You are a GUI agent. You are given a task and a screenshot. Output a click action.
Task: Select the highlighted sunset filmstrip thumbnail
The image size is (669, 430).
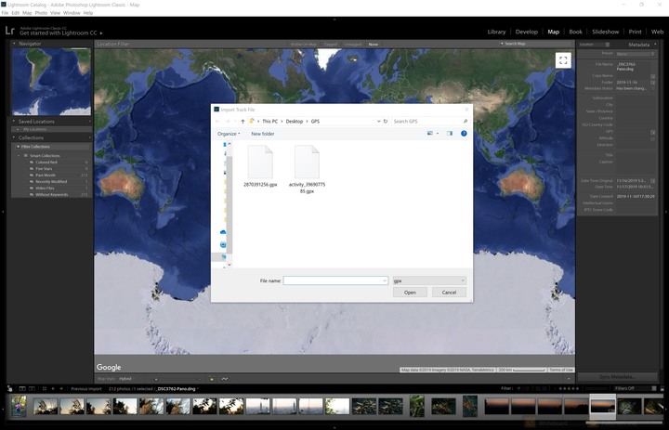pyautogui.click(x=602, y=405)
